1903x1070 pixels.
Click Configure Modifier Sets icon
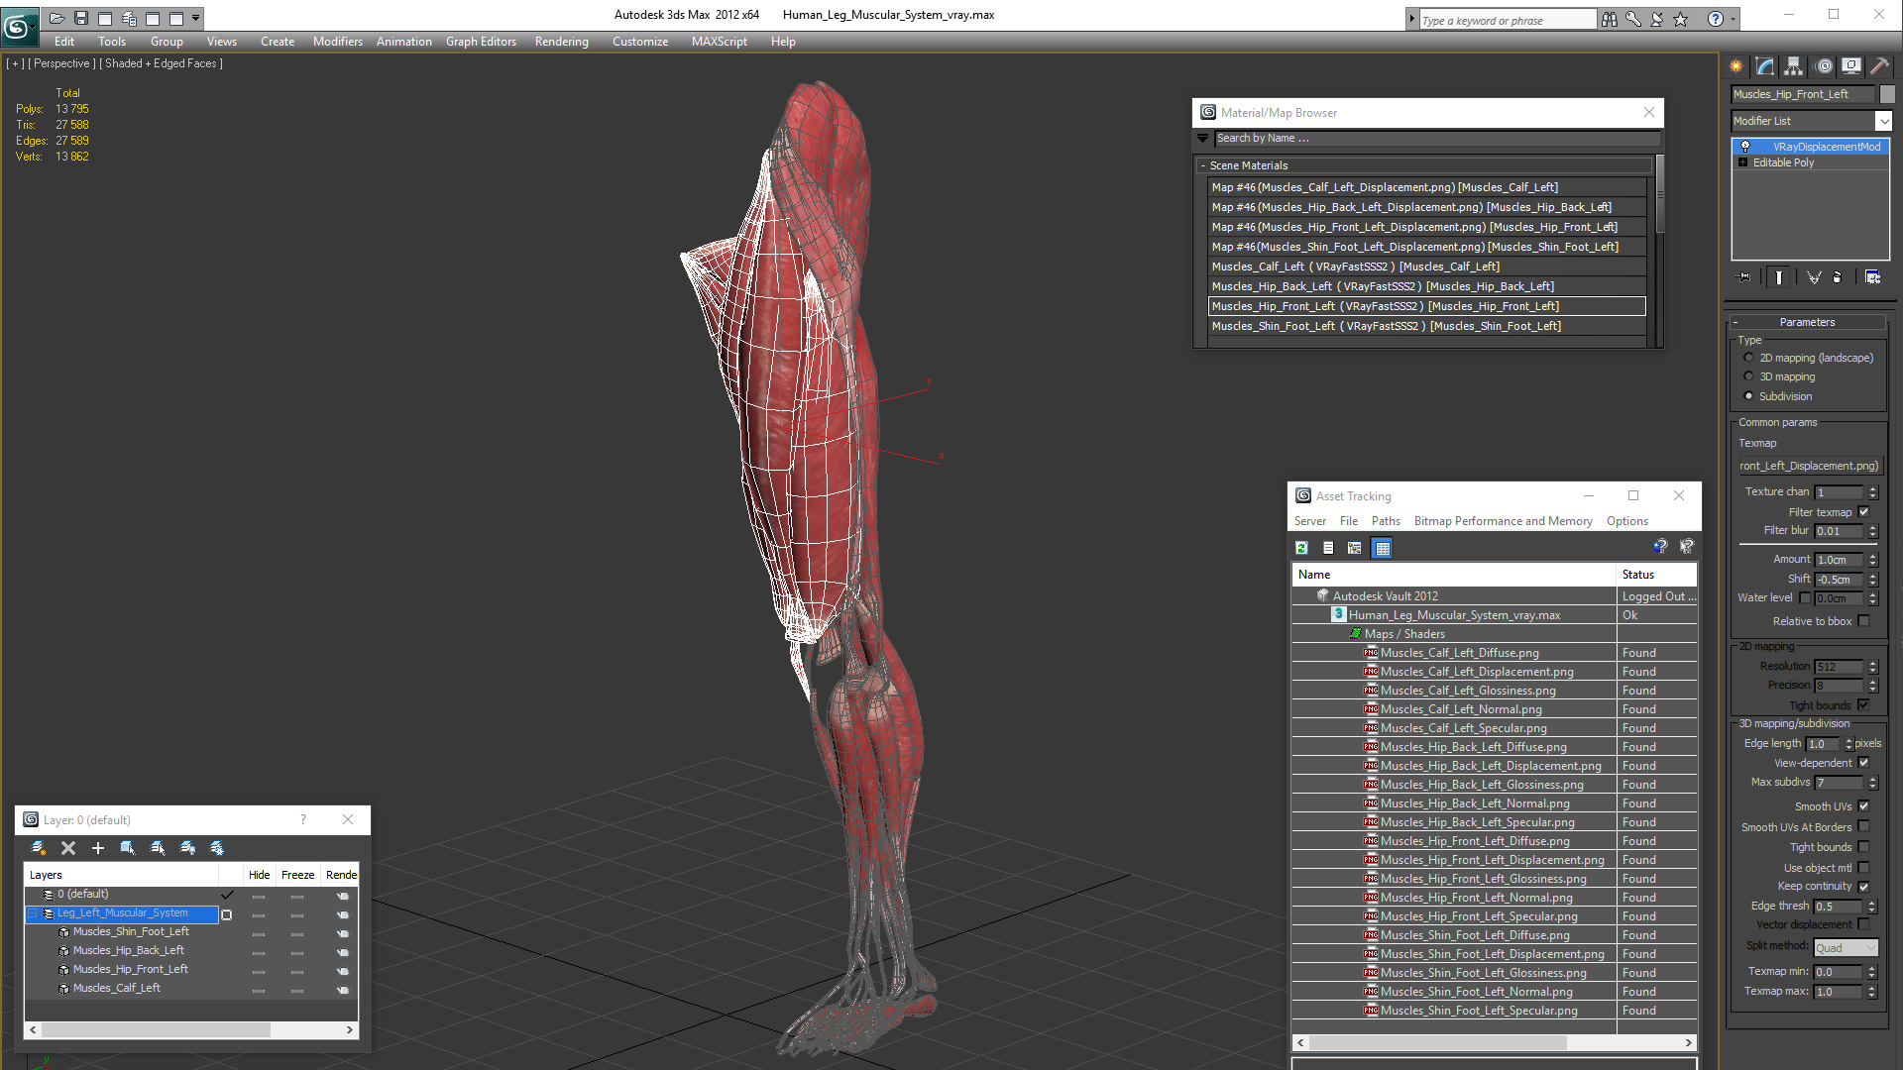click(1872, 277)
